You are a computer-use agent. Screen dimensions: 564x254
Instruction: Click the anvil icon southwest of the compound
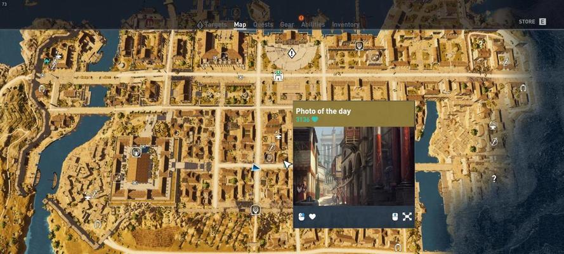(88, 197)
